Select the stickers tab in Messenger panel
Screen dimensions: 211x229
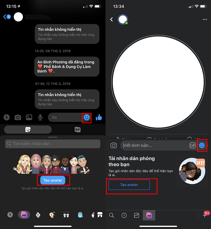click(x=28, y=130)
